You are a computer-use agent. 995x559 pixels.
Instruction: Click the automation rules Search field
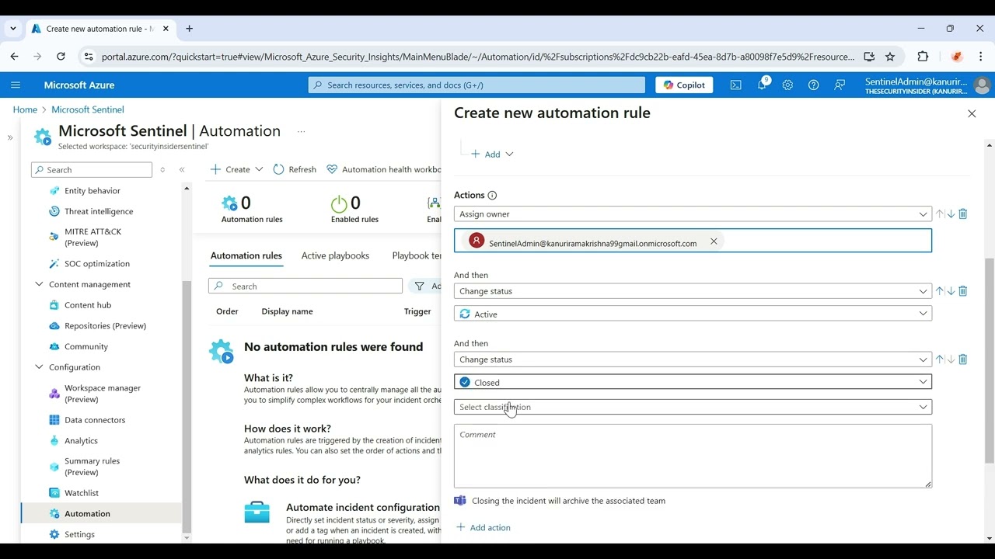pos(305,286)
